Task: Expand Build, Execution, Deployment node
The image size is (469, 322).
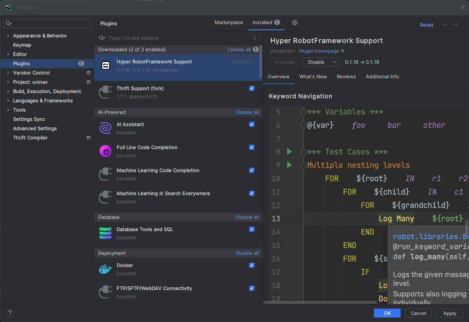Action: click(x=8, y=91)
